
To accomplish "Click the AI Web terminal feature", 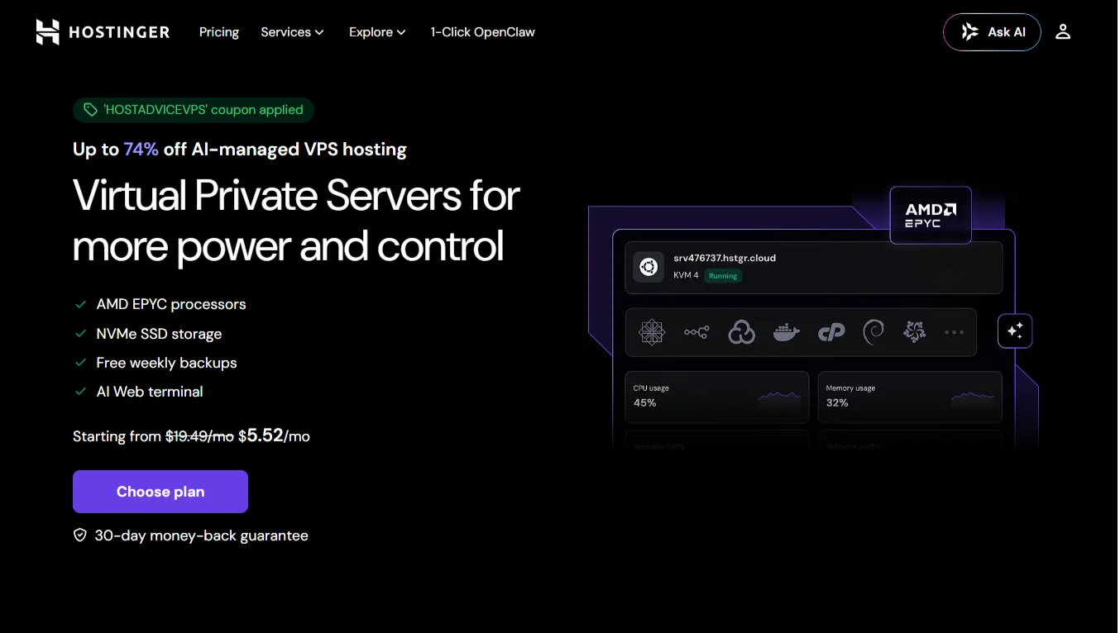I will [150, 392].
